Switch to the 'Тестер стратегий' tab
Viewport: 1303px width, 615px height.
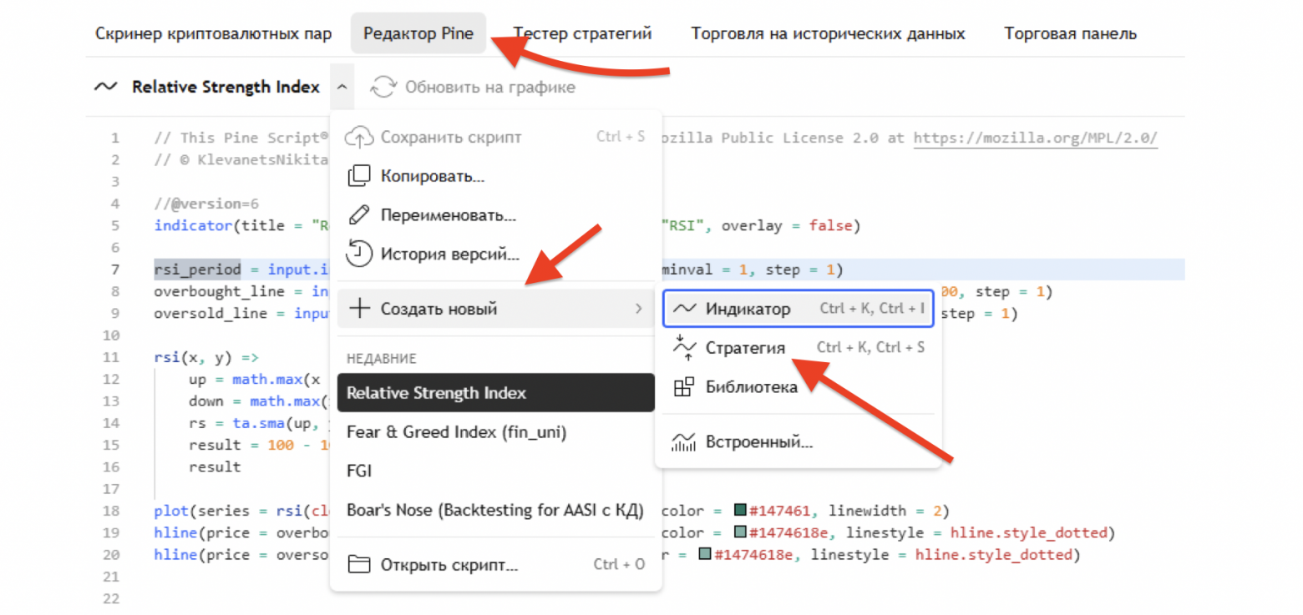pos(582,34)
